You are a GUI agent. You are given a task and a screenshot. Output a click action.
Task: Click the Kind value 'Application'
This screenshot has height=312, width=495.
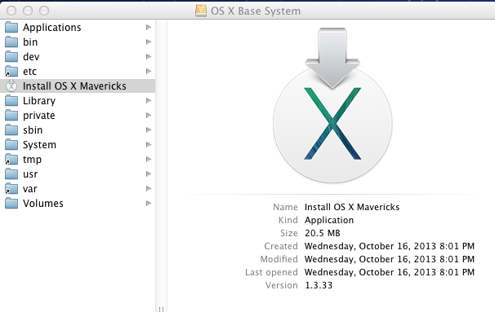(329, 220)
